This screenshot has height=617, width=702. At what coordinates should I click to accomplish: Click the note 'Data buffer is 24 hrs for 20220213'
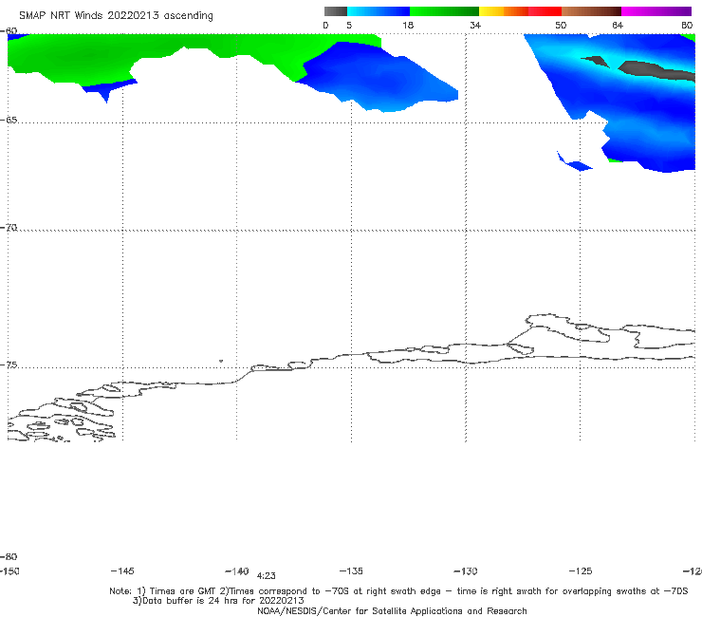click(x=218, y=601)
